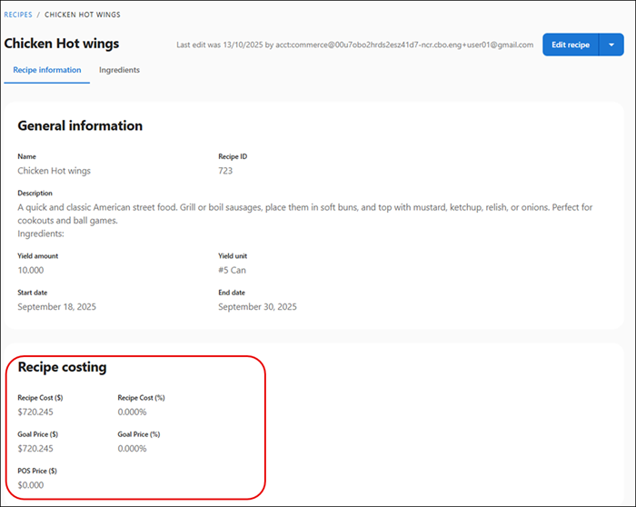Click the CHICKEN HOT WINGS breadcrumb item
636x507 pixels.
tap(83, 15)
